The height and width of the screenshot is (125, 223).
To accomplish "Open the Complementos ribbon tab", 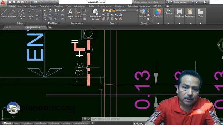I will [x=105, y=6].
